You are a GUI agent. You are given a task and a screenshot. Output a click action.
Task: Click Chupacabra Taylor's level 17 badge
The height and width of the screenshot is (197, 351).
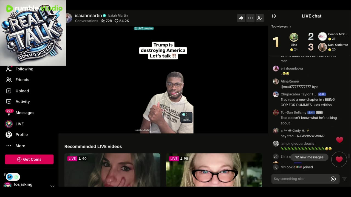click(322, 94)
